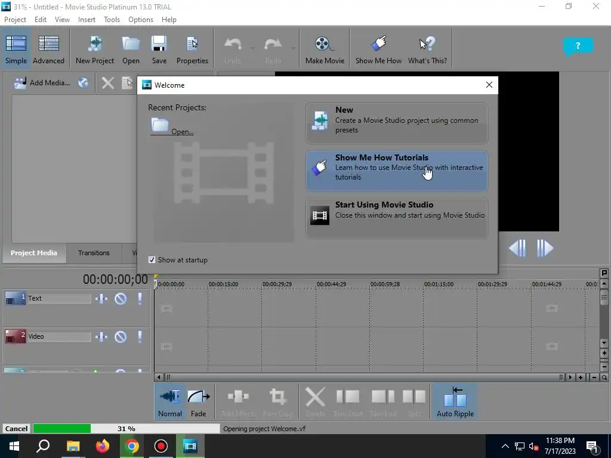Click Add Media button

[x=42, y=82]
